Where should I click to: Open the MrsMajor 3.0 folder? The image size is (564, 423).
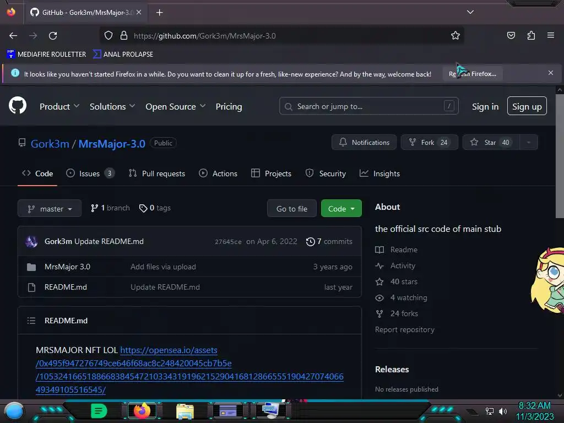67,267
